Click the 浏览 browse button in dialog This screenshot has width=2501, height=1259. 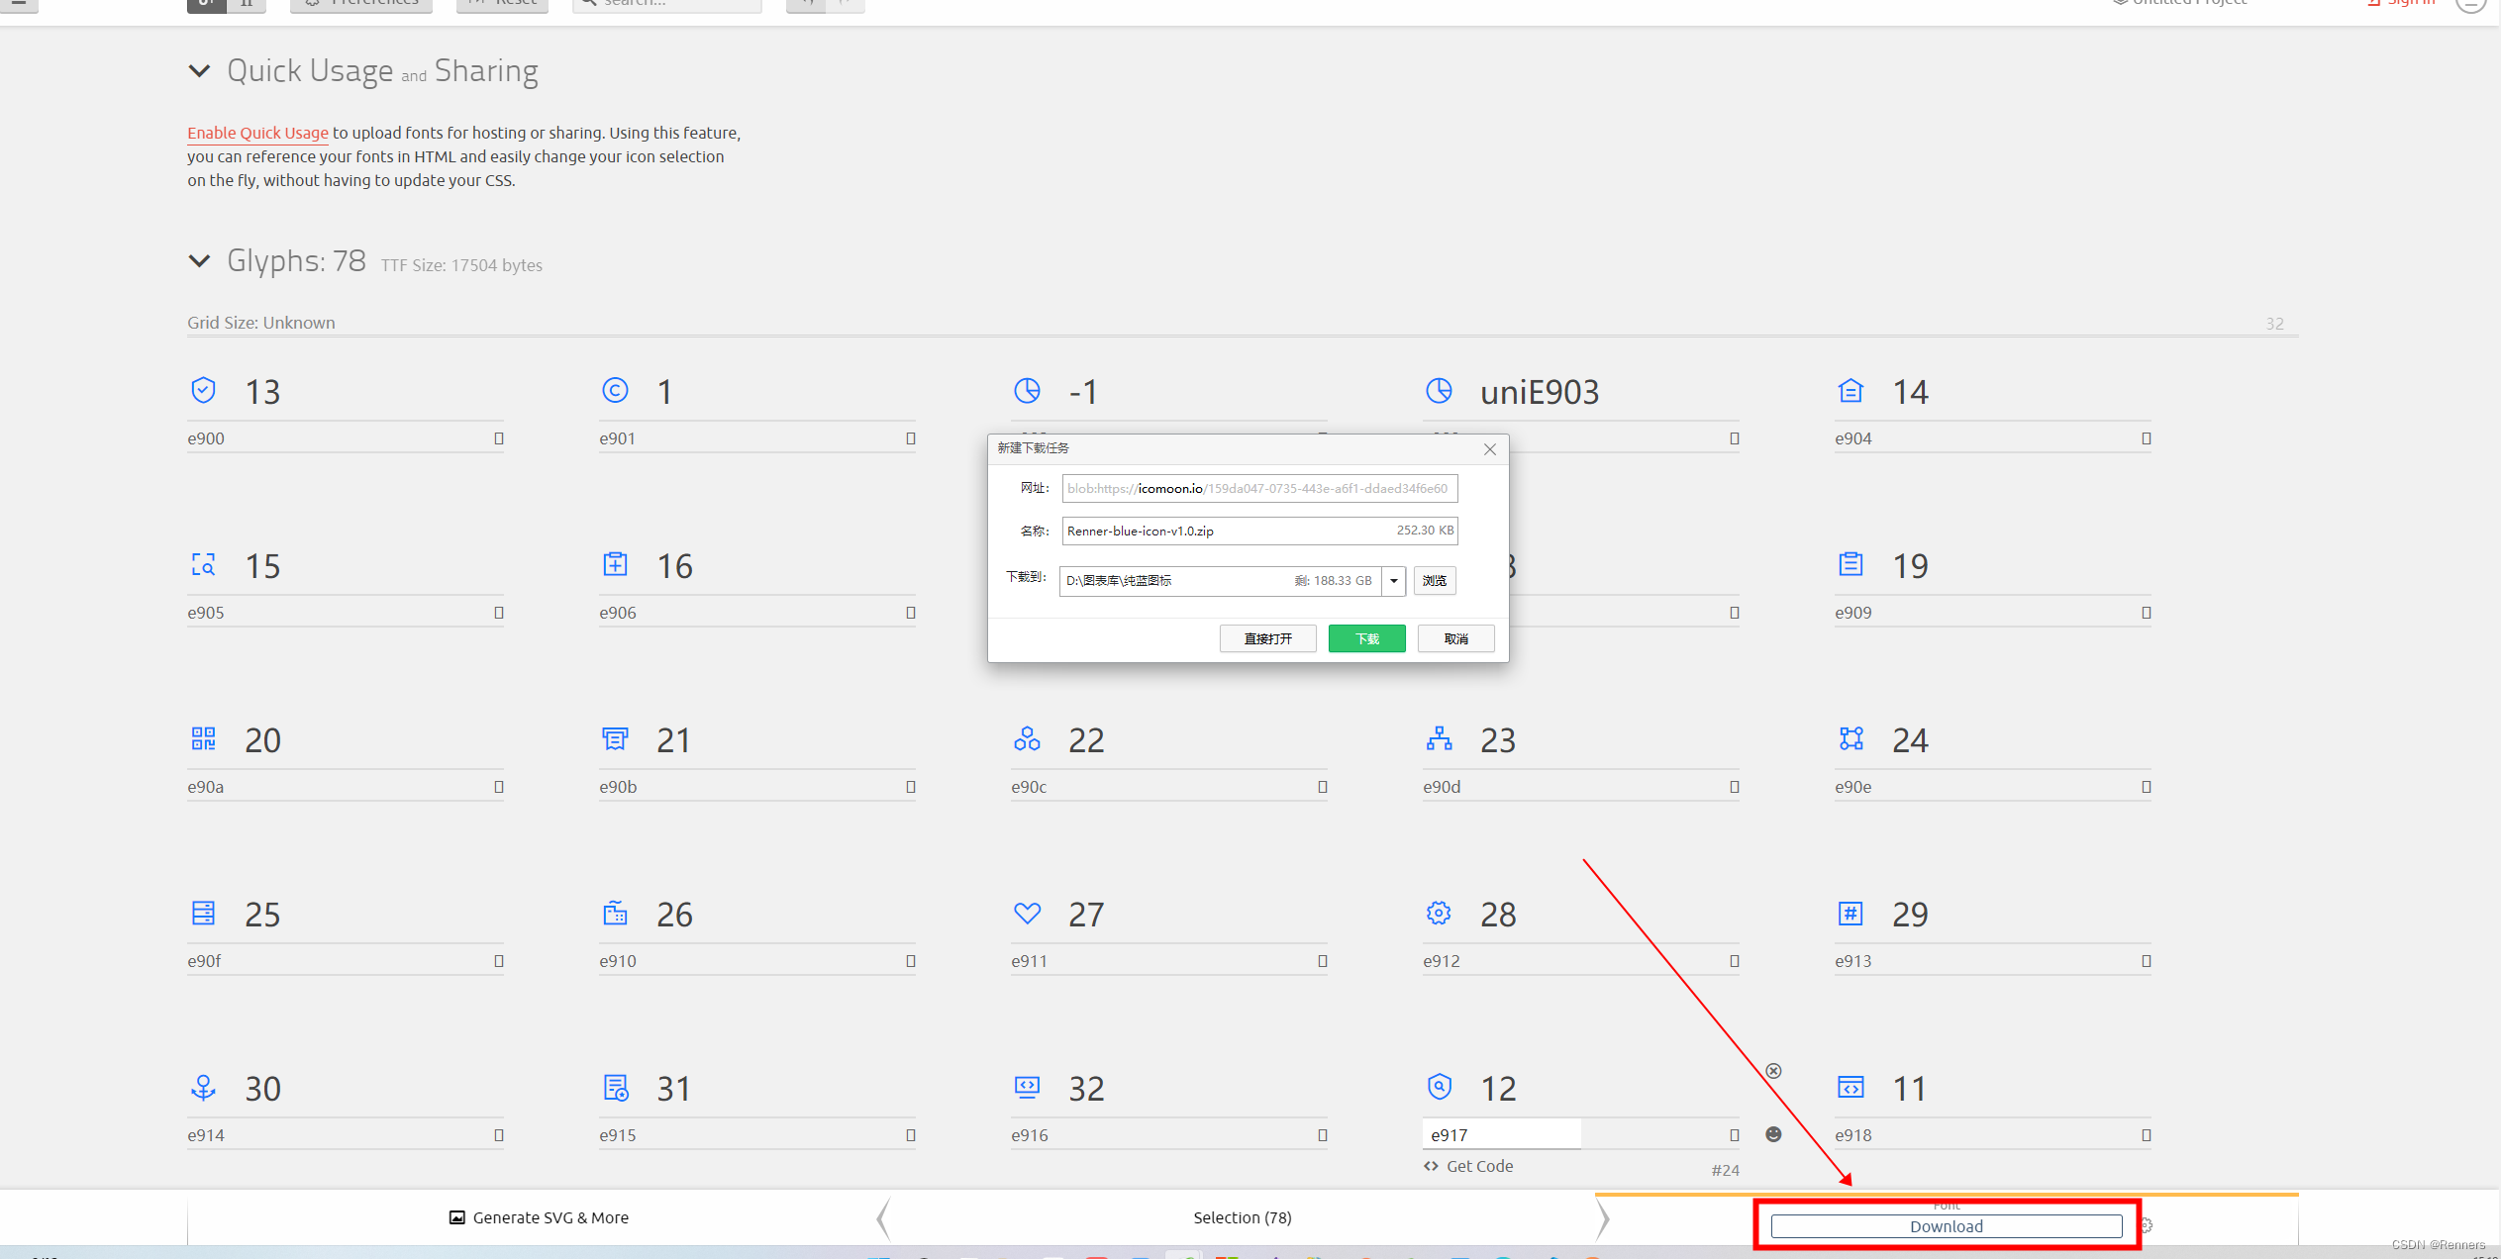point(1434,581)
